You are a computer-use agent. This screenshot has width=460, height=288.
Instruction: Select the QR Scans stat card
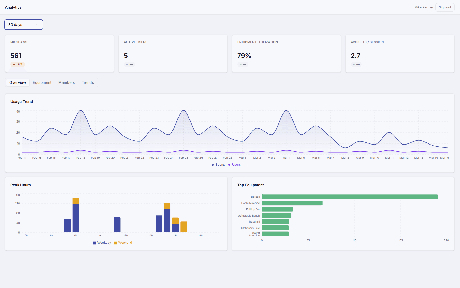point(60,54)
